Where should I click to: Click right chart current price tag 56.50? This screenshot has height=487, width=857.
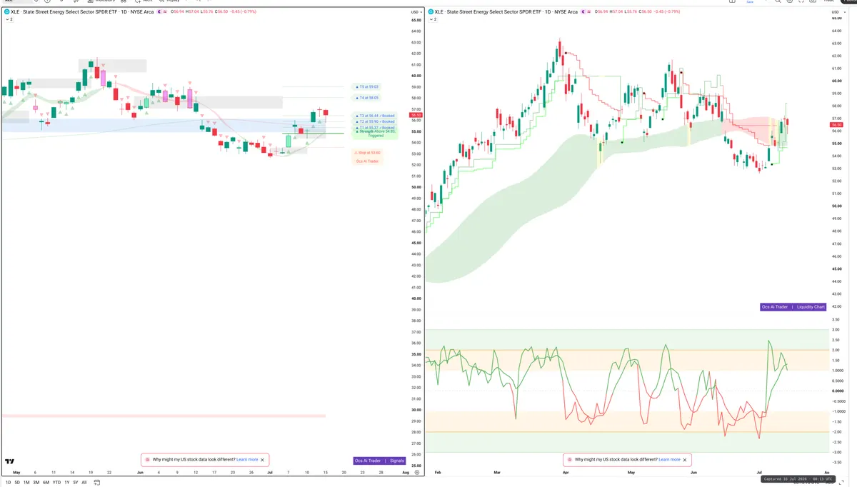coord(837,125)
